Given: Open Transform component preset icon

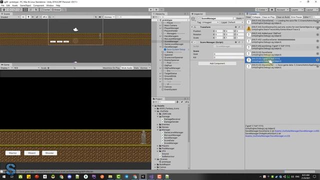Looking at the screenshot, I should [239, 27].
